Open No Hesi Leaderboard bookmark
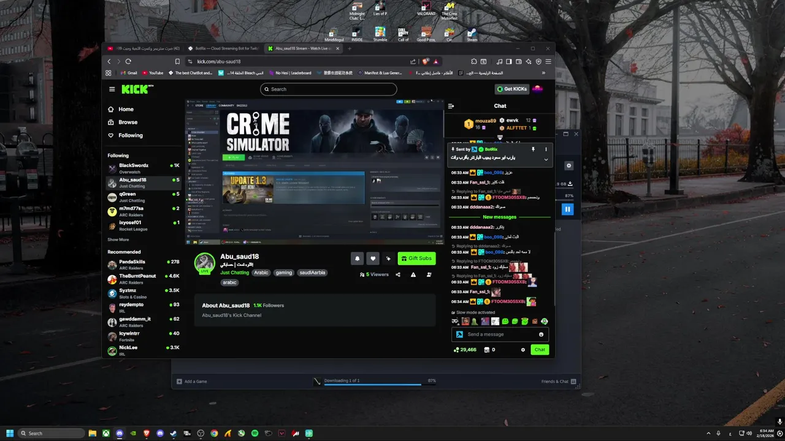 [x=289, y=73]
